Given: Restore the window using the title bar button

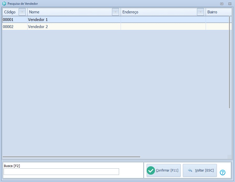Looking at the screenshot, I should [222, 4].
